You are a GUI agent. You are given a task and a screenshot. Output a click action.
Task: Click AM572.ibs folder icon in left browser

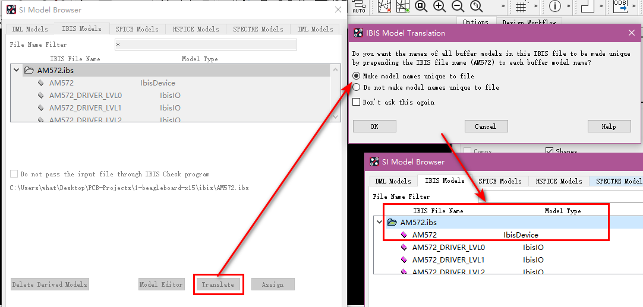coord(29,70)
